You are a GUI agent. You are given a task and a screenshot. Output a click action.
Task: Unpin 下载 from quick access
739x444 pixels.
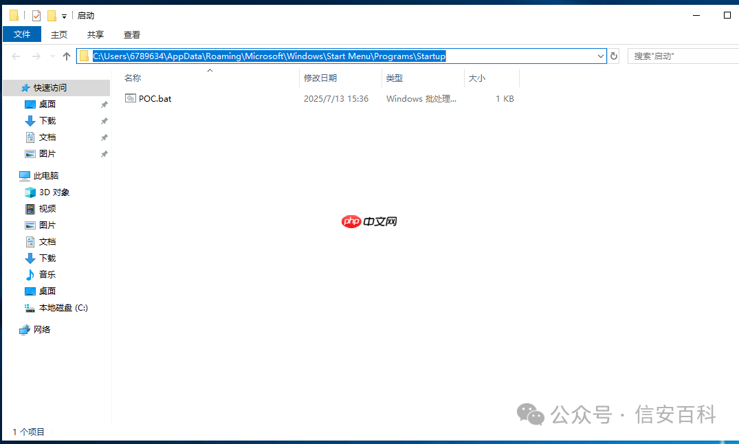point(104,120)
